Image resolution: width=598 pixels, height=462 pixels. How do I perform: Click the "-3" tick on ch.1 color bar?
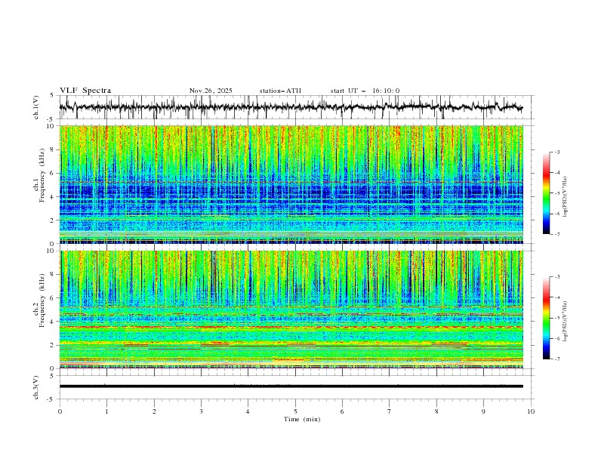[556, 152]
